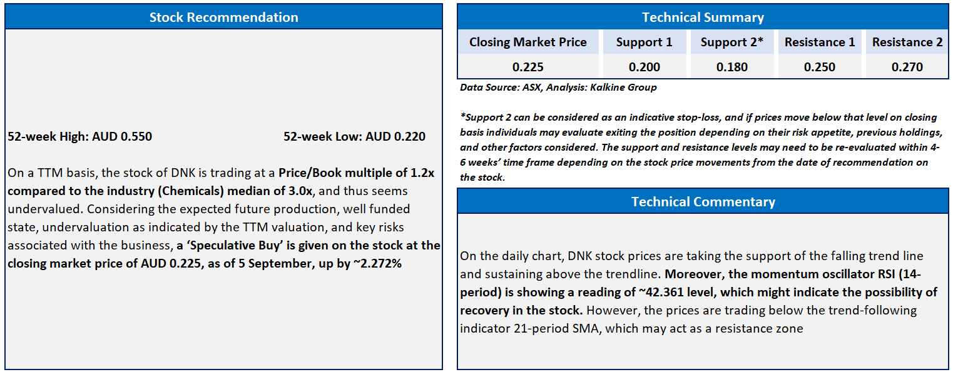Image resolution: width=958 pixels, height=377 pixels.
Task: Select the Resistance 1 column header
Action: [x=820, y=42]
